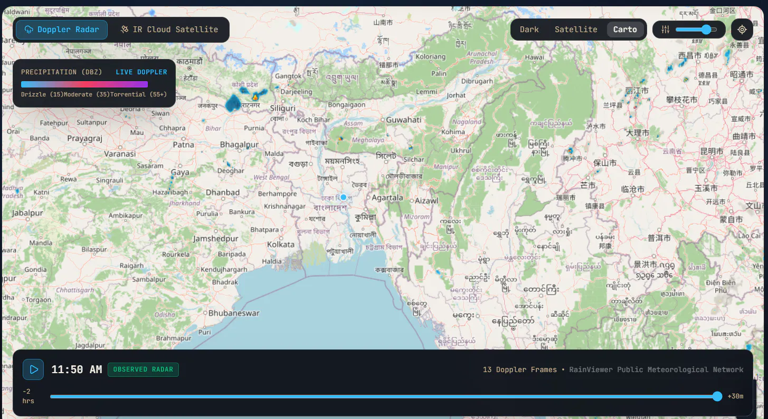Click the Torrential (55+) legend label

(138, 94)
